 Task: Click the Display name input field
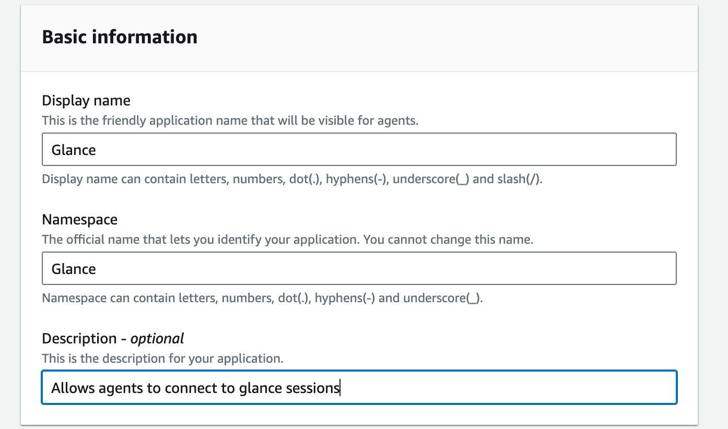click(x=359, y=150)
